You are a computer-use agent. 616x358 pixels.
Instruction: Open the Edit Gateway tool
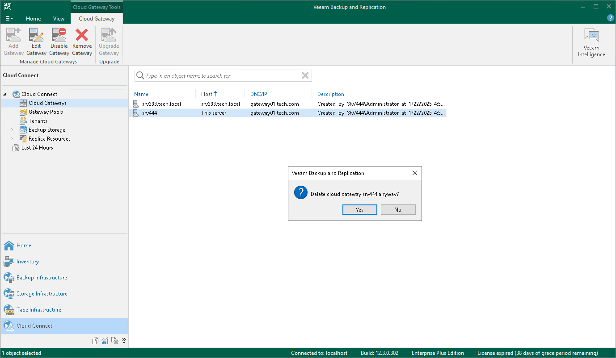coord(36,41)
